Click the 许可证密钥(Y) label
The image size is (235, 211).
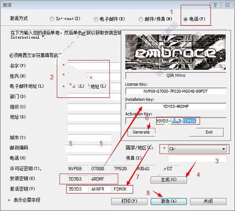click(x=25, y=168)
